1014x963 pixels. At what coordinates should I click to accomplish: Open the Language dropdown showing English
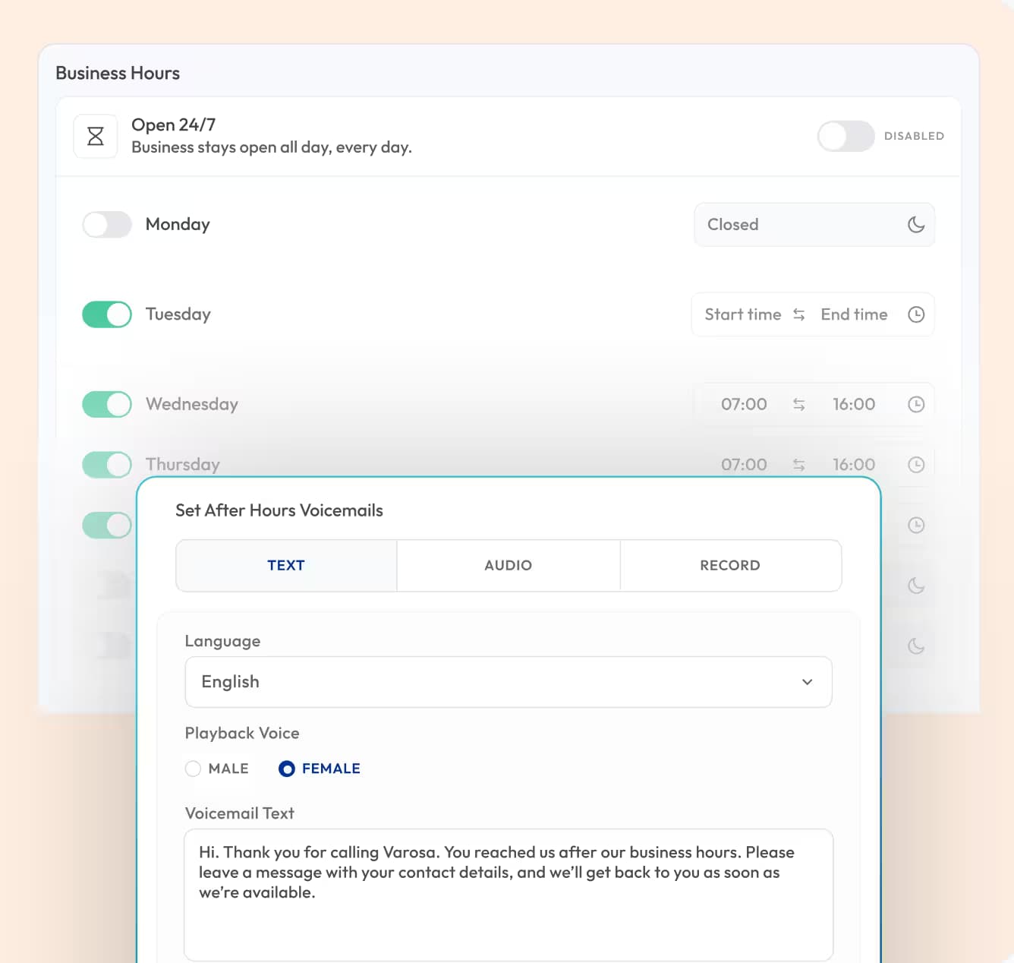(509, 682)
